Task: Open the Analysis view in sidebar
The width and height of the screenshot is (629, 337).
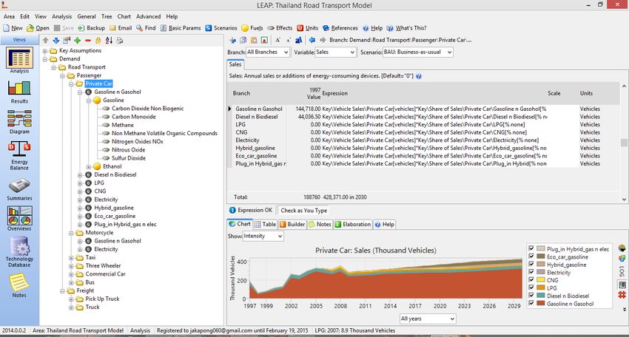Action: pyautogui.click(x=19, y=60)
